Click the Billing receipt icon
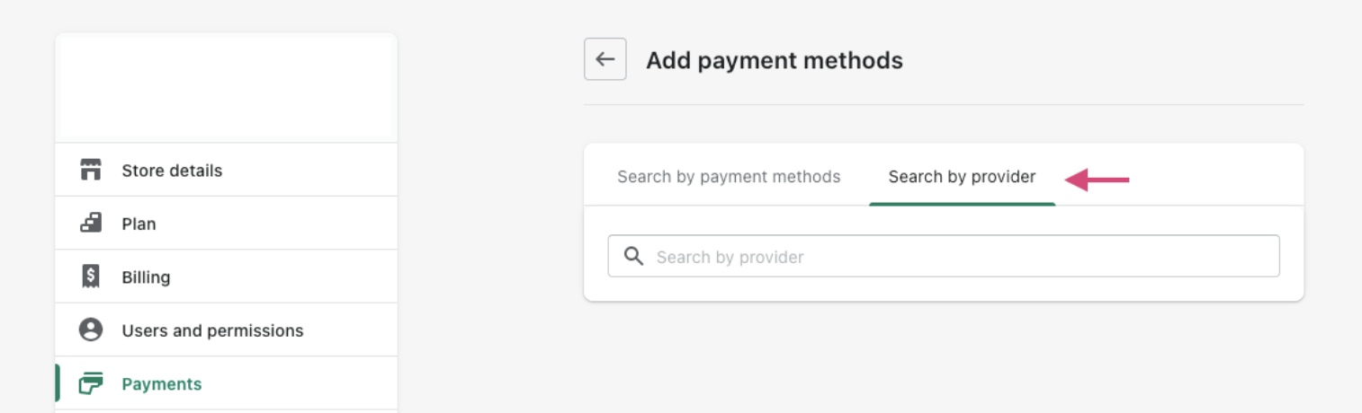 click(x=90, y=277)
